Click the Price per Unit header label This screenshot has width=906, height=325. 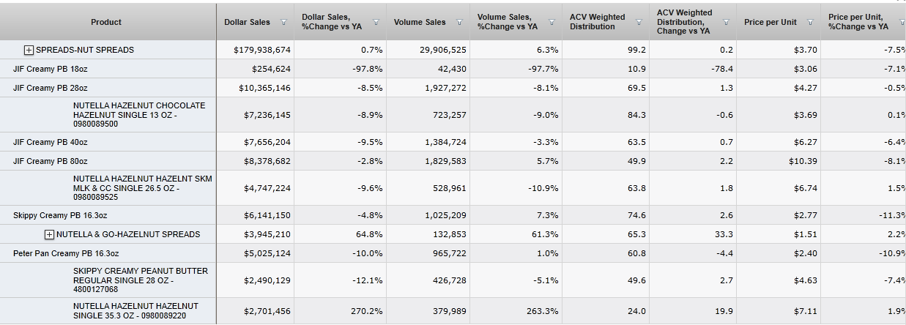(770, 23)
